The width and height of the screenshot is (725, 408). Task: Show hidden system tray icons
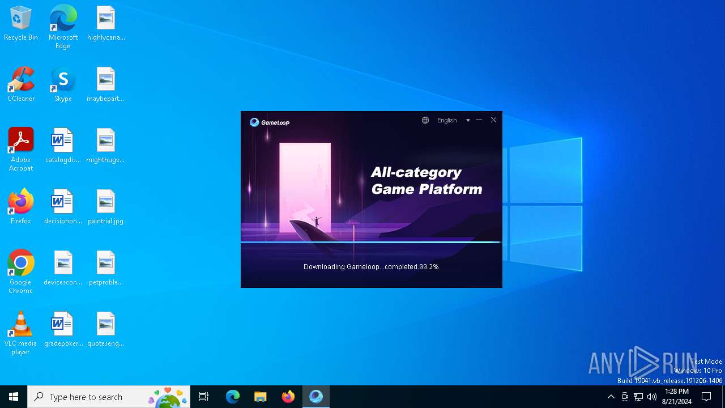coord(611,397)
